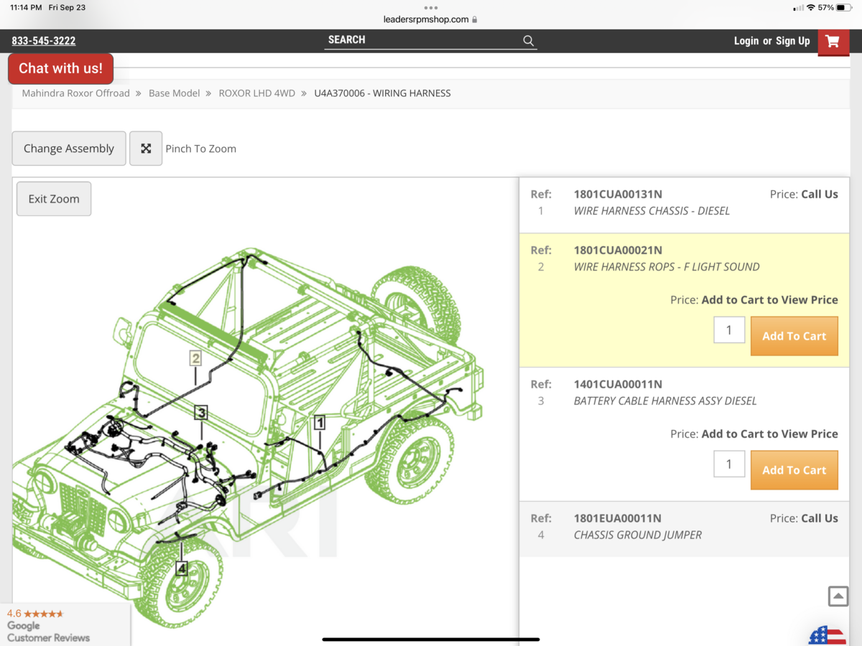Click diagram callout number 2

(x=195, y=358)
